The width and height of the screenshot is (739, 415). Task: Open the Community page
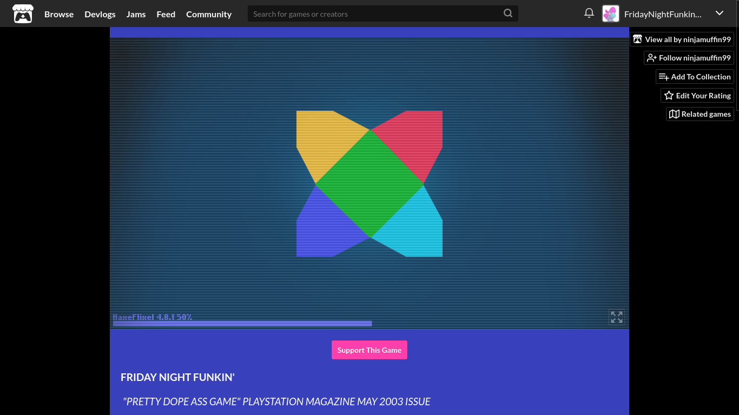(209, 14)
